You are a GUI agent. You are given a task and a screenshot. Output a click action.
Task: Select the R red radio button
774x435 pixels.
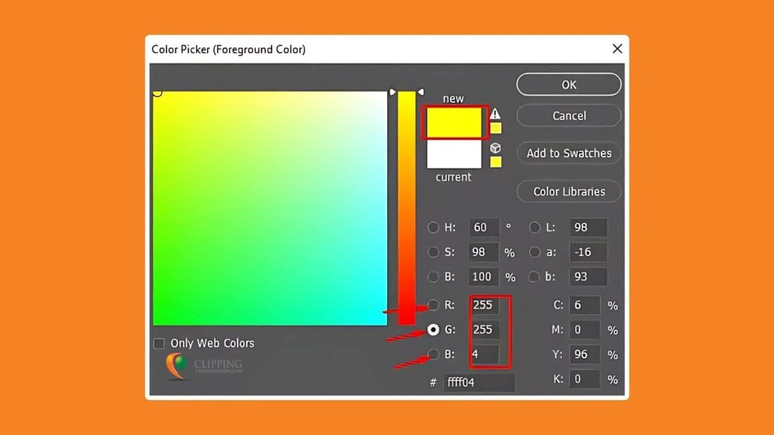point(433,305)
